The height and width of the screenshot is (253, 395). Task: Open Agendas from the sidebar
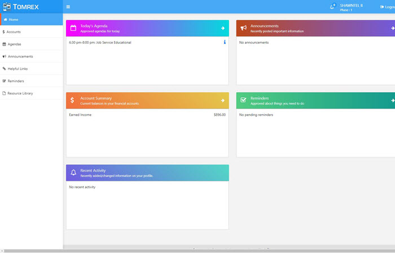[x=32, y=44]
